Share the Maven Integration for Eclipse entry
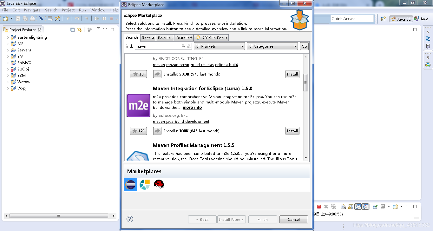Viewport: 433px width, 231px height. click(157, 131)
